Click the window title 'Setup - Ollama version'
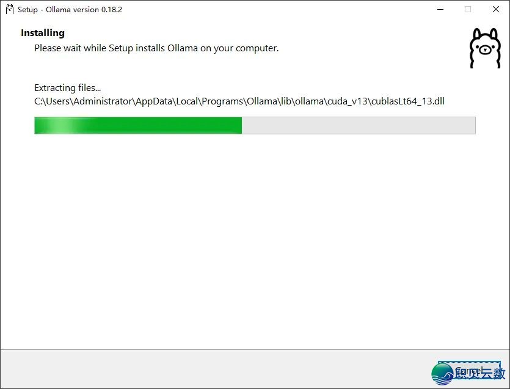 58,9
